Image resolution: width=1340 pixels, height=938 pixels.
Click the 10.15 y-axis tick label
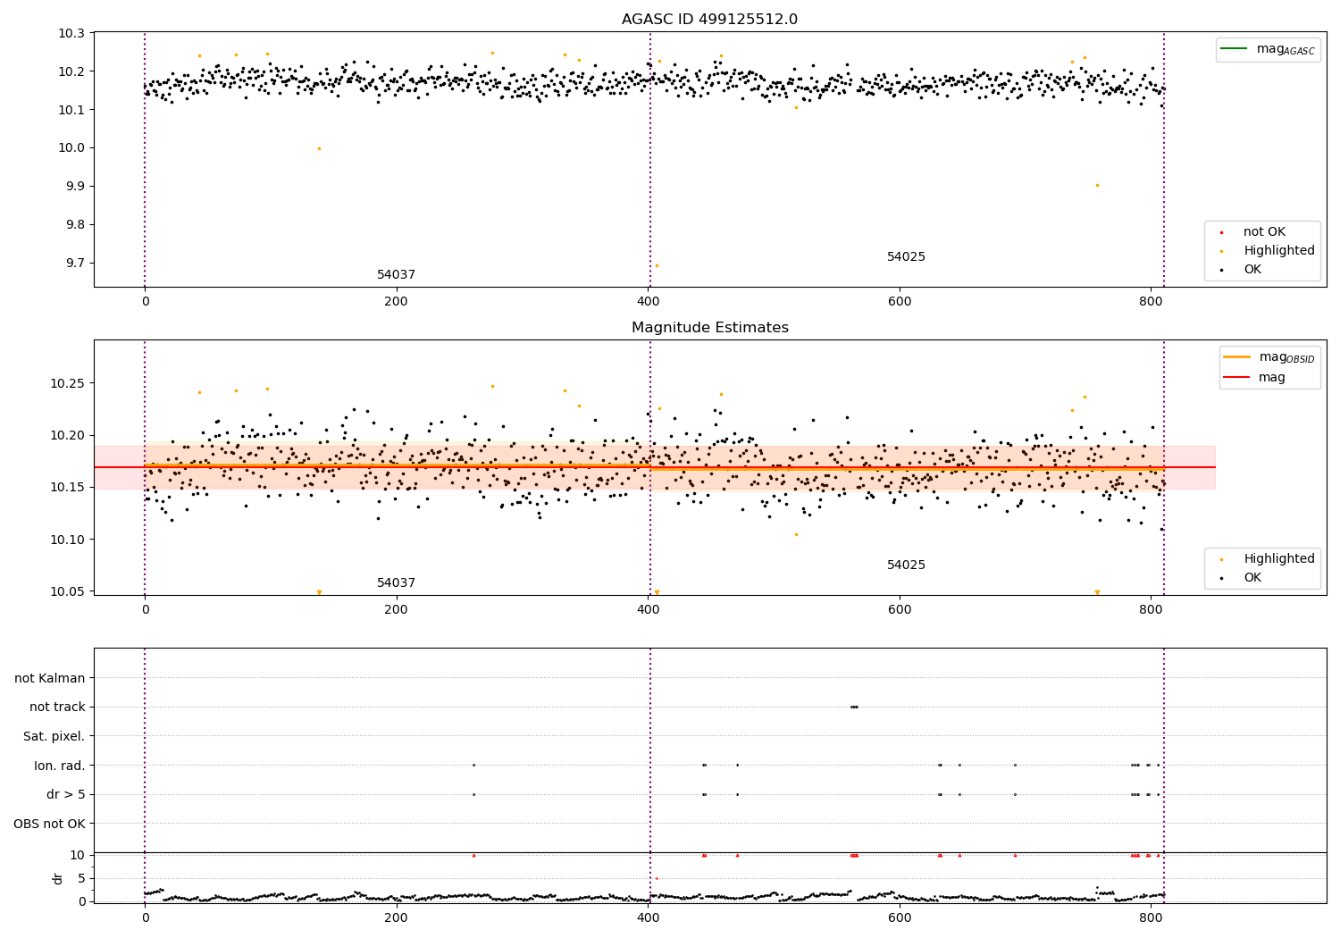click(x=68, y=487)
